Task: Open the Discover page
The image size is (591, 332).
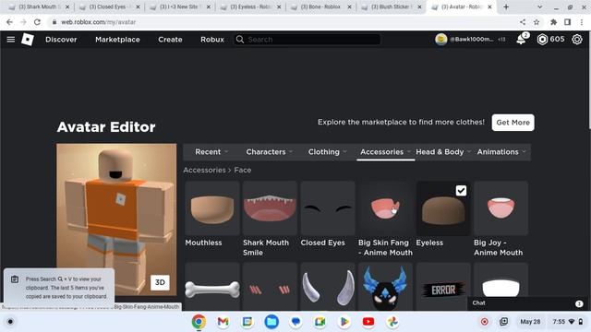Action: 61,39
